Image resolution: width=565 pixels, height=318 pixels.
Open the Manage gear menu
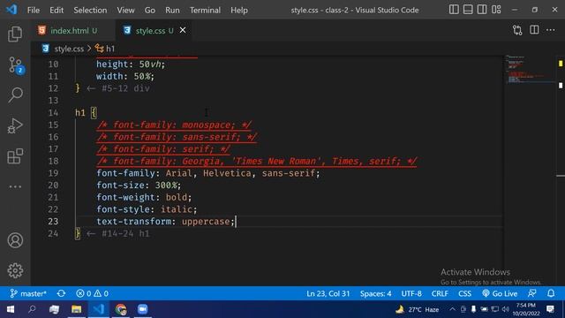15,270
